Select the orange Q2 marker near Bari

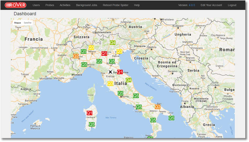tap(158, 107)
